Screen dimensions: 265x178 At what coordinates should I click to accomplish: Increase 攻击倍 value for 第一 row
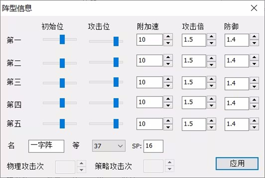(x=212, y=37)
